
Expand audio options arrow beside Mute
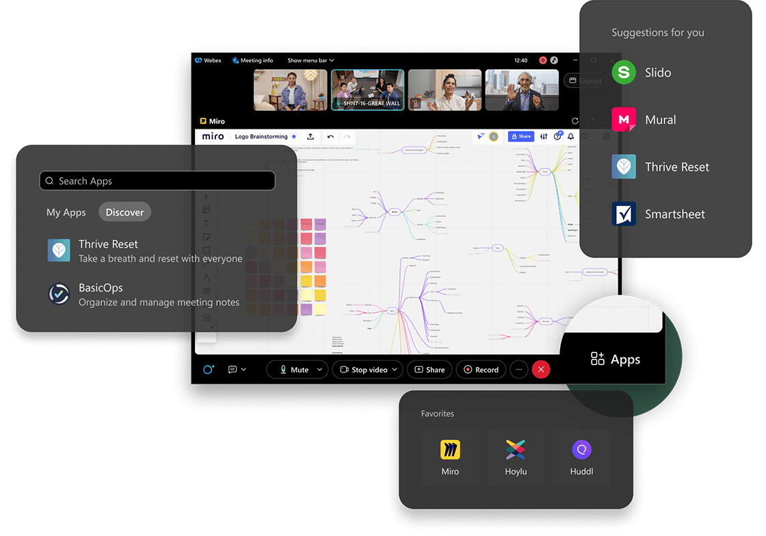tap(319, 370)
